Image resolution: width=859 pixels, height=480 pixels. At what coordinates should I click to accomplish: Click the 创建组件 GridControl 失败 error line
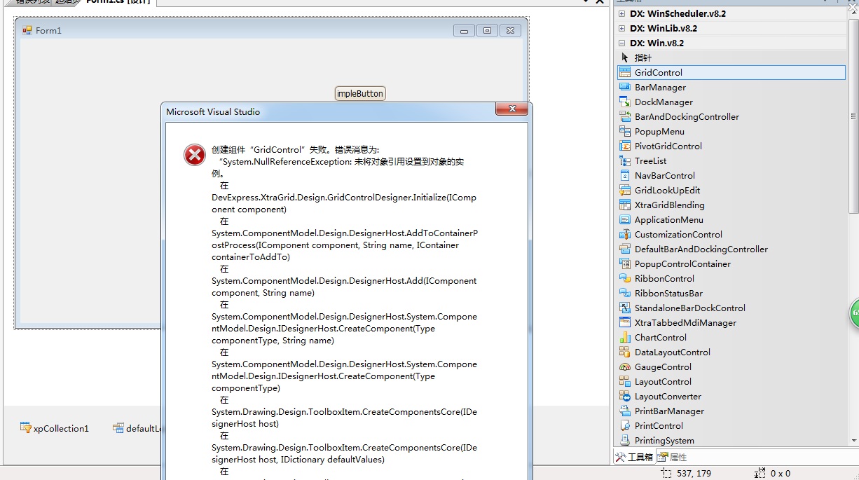(295, 150)
